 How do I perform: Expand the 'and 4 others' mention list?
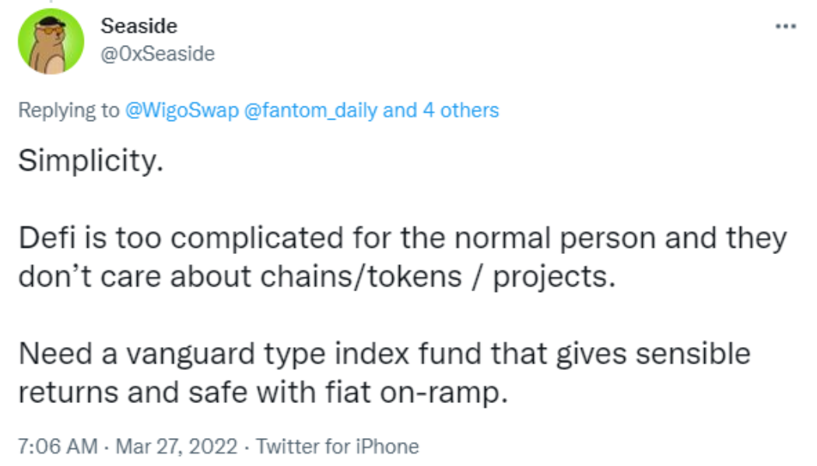441,110
